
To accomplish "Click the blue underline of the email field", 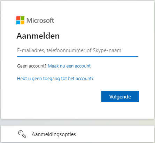I will coord(78,57).
